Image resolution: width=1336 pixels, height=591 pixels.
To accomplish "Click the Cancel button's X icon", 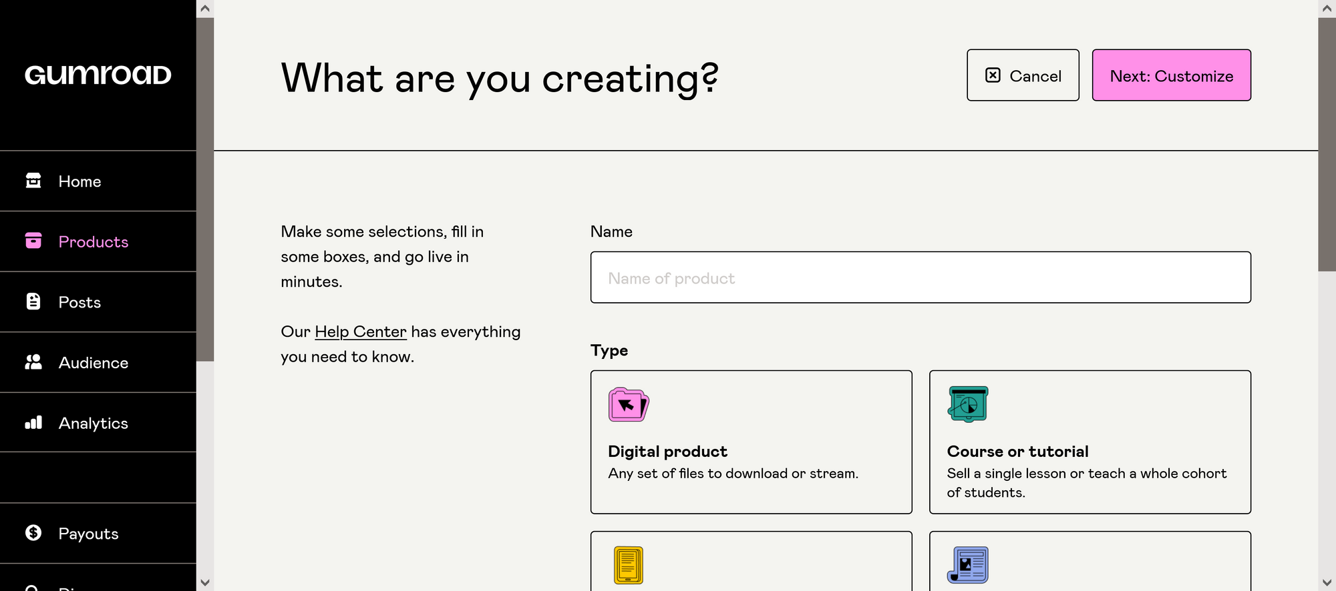I will pos(993,75).
